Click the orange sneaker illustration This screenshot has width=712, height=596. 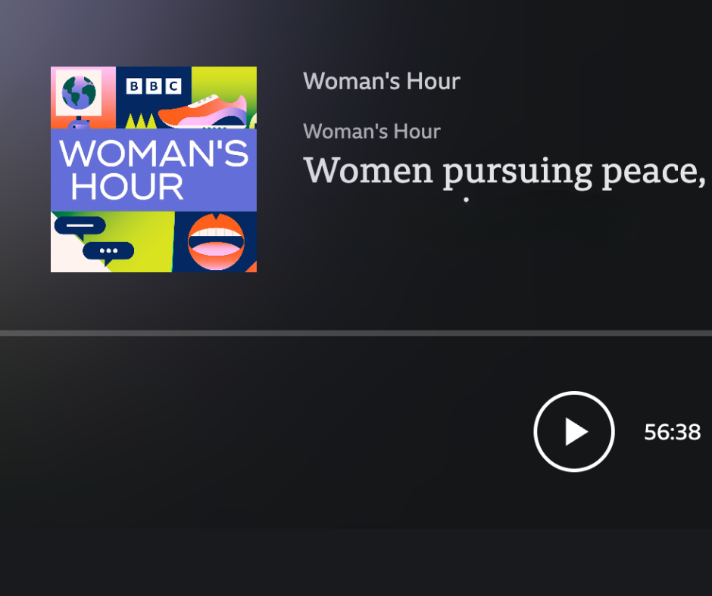203,110
